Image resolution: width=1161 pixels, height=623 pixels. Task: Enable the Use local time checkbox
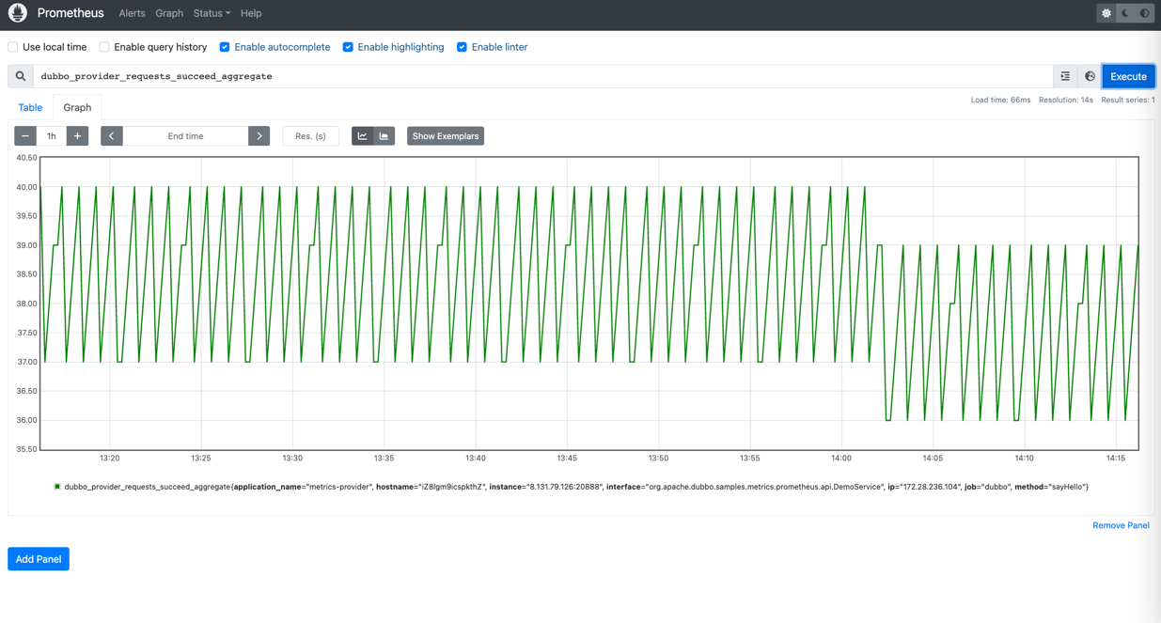[13, 47]
